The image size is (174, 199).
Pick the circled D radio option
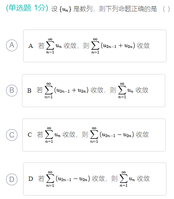tap(12, 179)
